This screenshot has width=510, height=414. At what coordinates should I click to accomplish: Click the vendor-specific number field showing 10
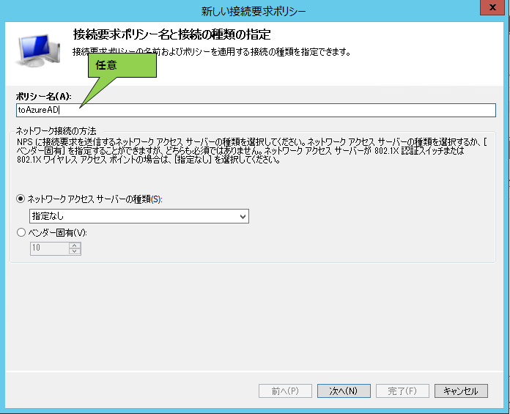pyautogui.click(x=49, y=248)
